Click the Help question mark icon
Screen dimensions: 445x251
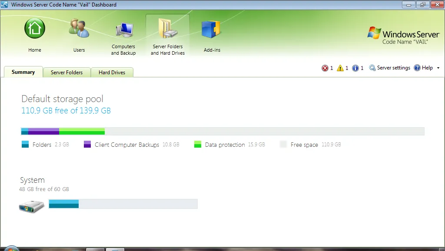click(x=417, y=68)
